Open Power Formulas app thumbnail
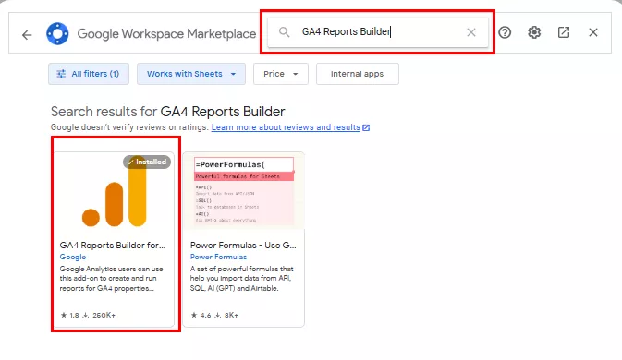622x360 pixels. [x=244, y=190]
